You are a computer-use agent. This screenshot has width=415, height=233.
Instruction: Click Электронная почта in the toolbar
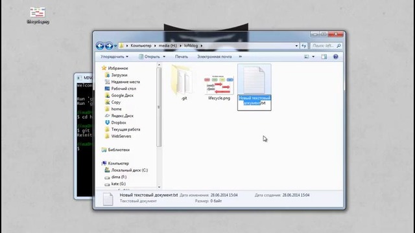pos(215,56)
